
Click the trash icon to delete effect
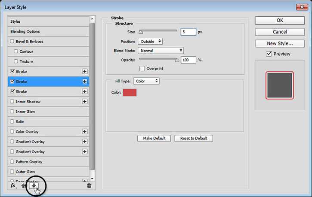(89, 186)
